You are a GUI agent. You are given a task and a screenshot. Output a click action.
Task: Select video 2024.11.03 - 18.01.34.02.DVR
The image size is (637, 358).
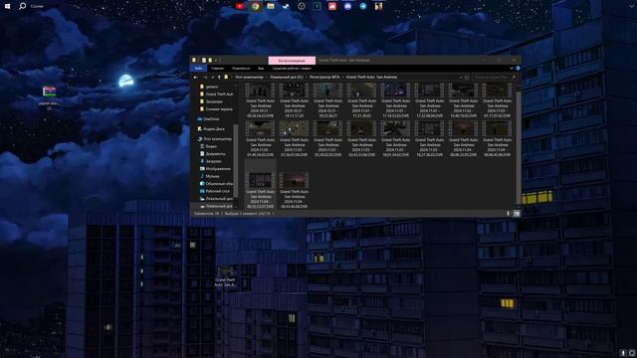396,139
